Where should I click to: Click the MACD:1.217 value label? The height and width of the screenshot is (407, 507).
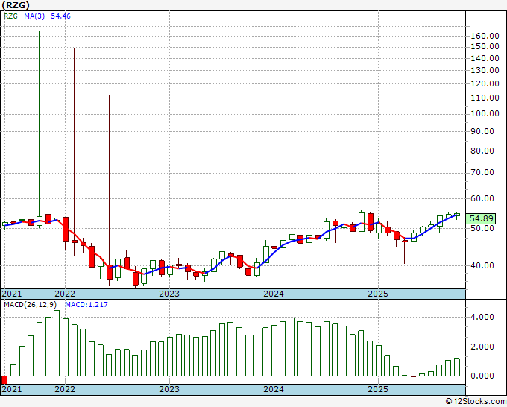pyautogui.click(x=86, y=305)
